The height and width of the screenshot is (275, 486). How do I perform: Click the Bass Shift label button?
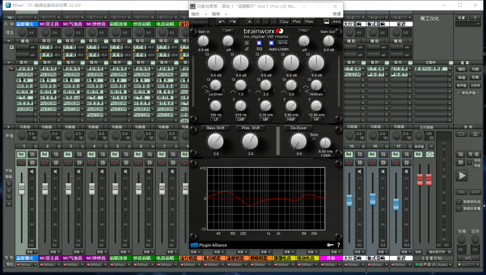pyautogui.click(x=215, y=128)
